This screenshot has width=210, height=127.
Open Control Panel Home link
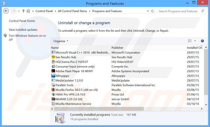pos(22,21)
